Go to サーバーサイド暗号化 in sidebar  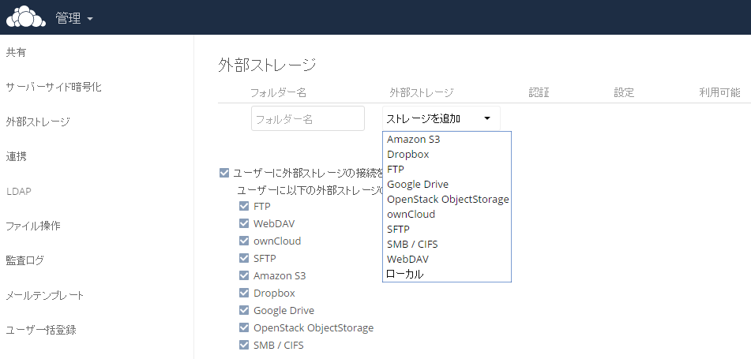54,87
